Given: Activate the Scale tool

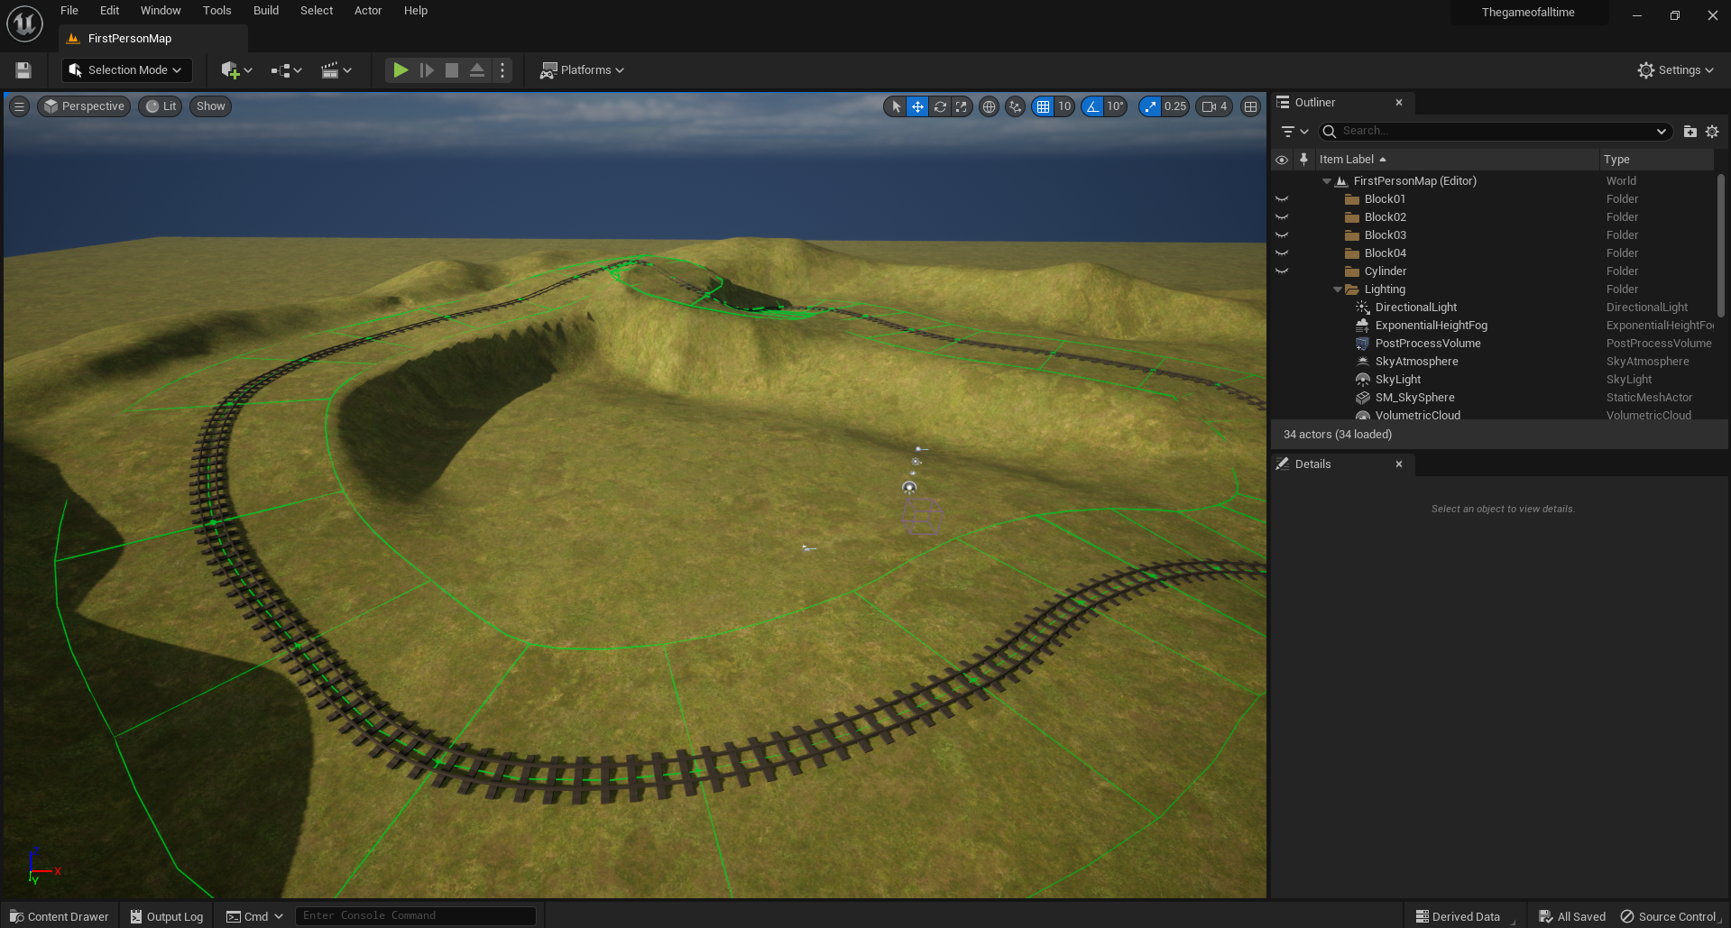Looking at the screenshot, I should pyautogui.click(x=962, y=106).
